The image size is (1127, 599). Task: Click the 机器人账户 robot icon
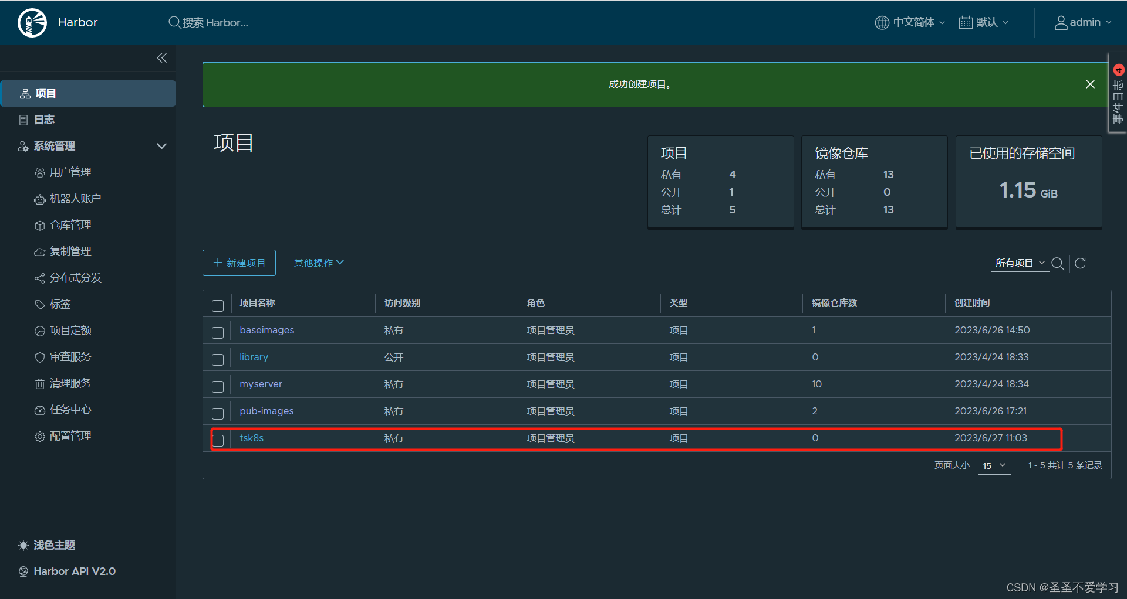(x=39, y=199)
